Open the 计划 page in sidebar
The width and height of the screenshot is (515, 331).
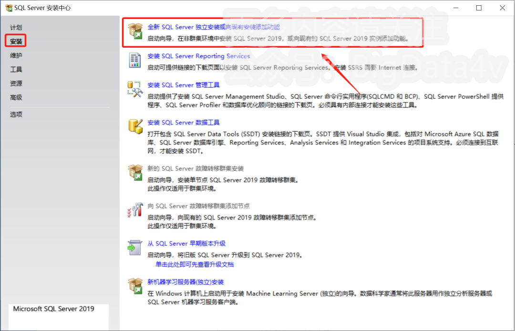[16, 28]
